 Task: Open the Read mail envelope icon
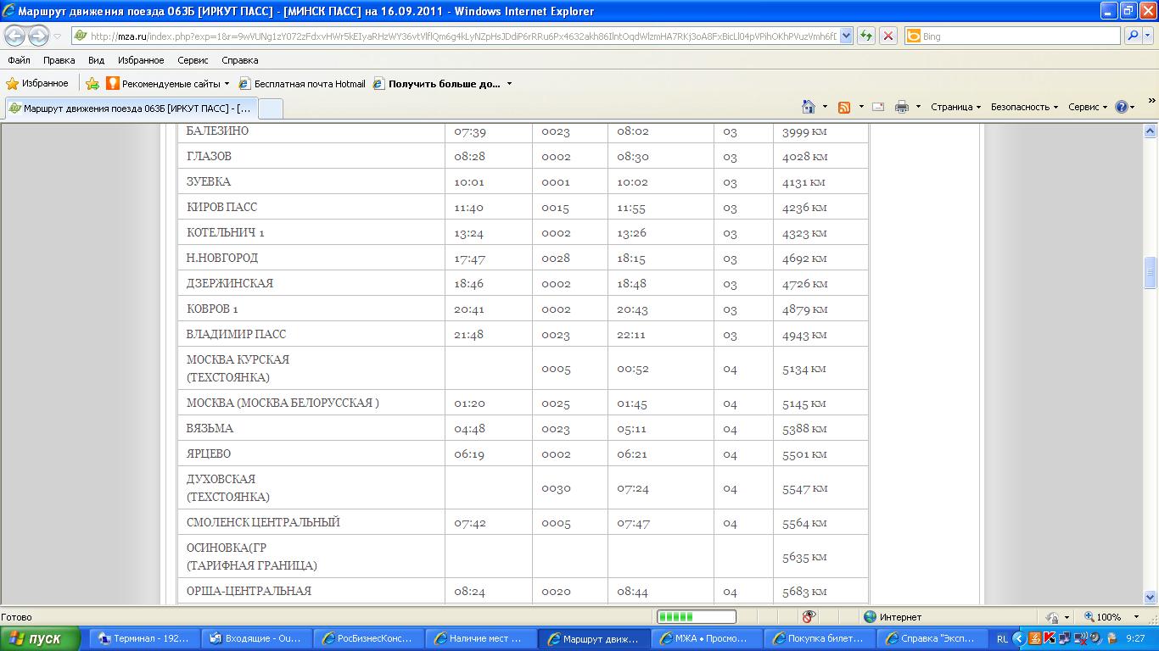[878, 108]
